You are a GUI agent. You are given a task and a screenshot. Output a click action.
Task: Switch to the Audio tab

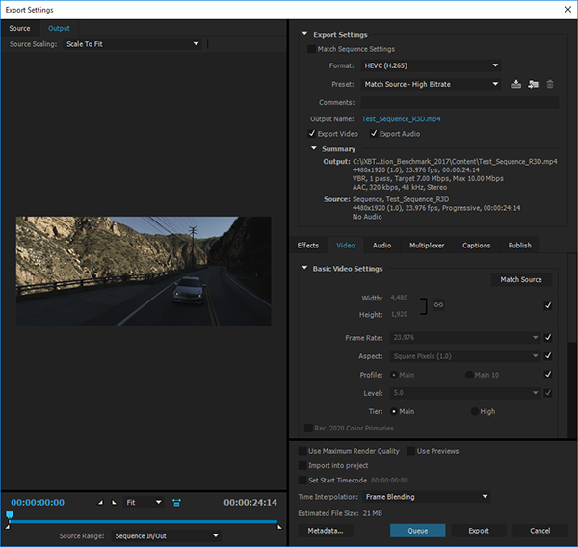click(x=381, y=246)
